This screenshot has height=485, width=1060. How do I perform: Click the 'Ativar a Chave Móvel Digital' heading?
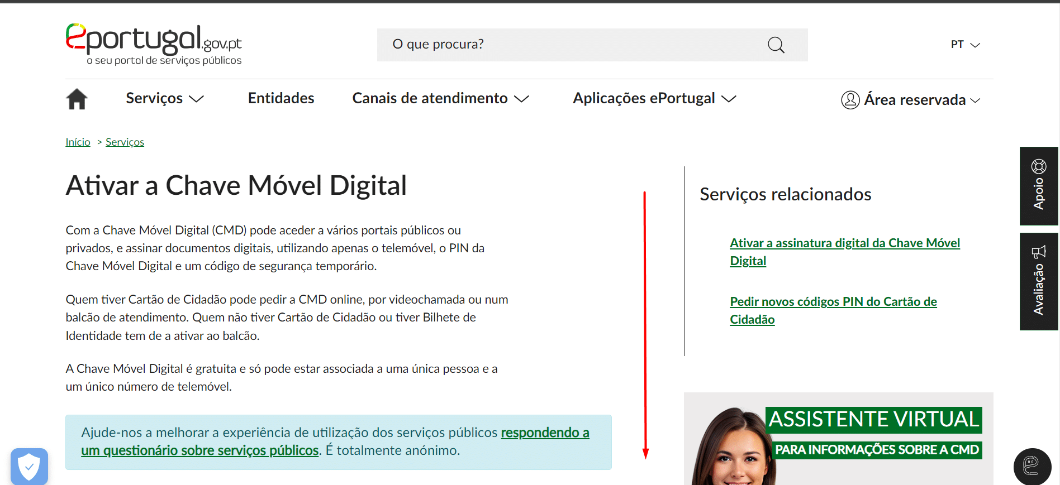236,186
